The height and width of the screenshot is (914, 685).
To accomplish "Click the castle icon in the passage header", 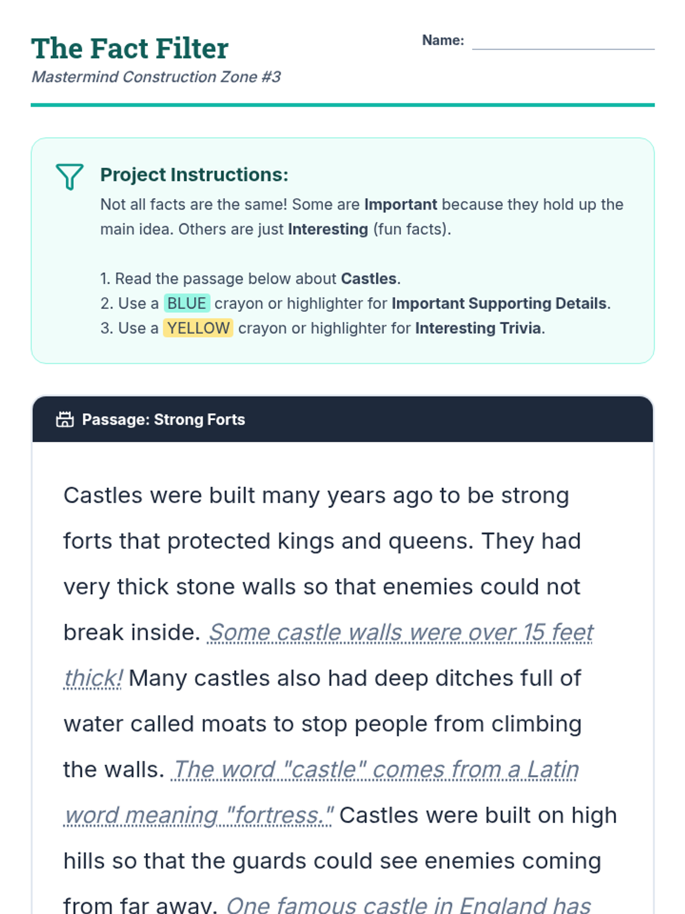I will pyautogui.click(x=65, y=420).
